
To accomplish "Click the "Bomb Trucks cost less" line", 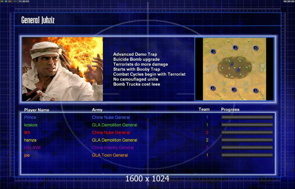I will tap(137, 84).
